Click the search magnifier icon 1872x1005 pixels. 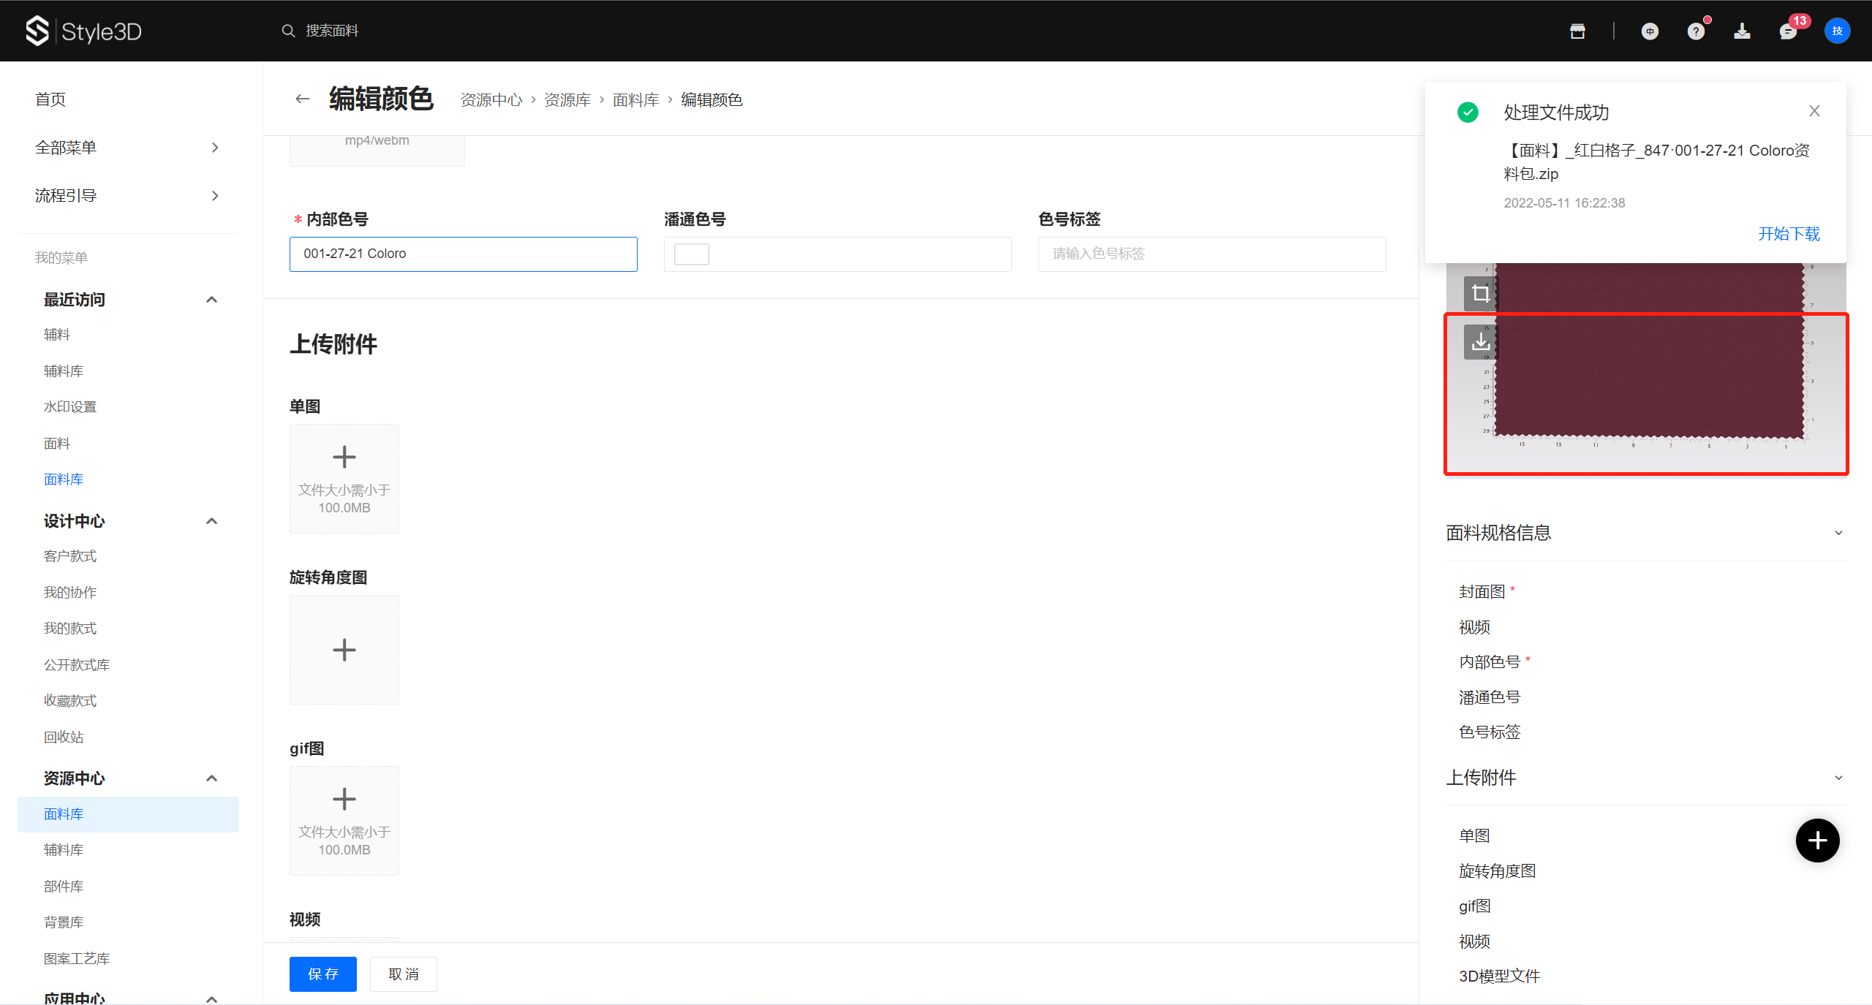[x=288, y=31]
